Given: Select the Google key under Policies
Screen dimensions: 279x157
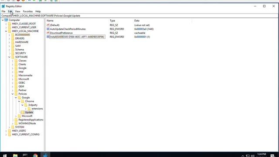Looking at the screenshot, I should click(x=26, y=98).
